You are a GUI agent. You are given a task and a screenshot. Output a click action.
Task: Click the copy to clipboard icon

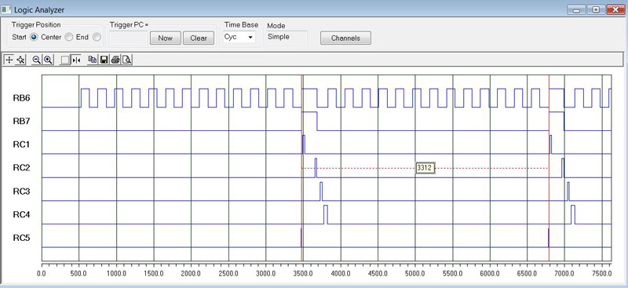[93, 60]
